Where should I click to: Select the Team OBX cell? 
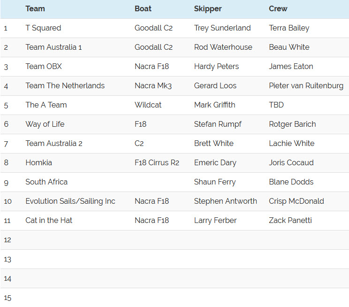coord(44,66)
